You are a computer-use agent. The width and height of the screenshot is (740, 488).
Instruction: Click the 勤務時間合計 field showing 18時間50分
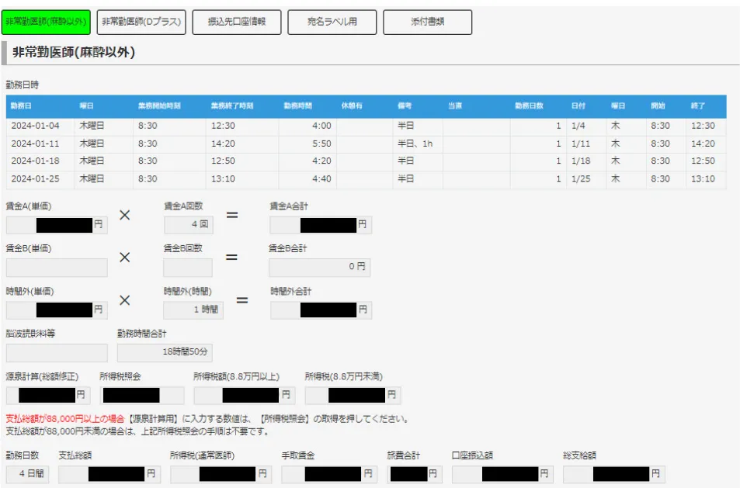tap(165, 353)
